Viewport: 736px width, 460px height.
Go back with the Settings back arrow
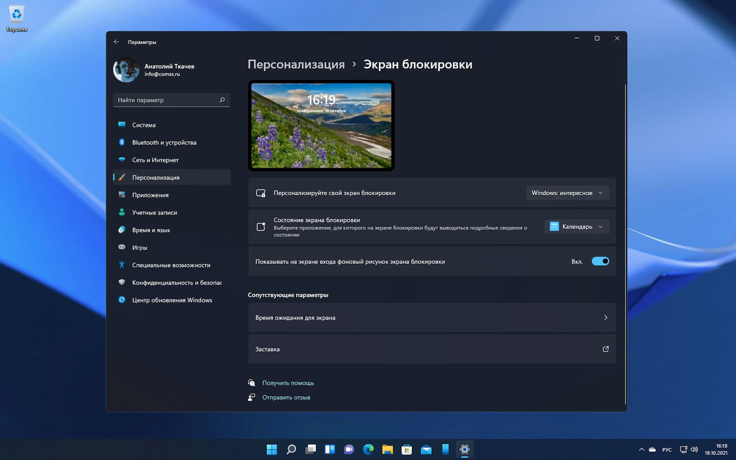point(116,42)
